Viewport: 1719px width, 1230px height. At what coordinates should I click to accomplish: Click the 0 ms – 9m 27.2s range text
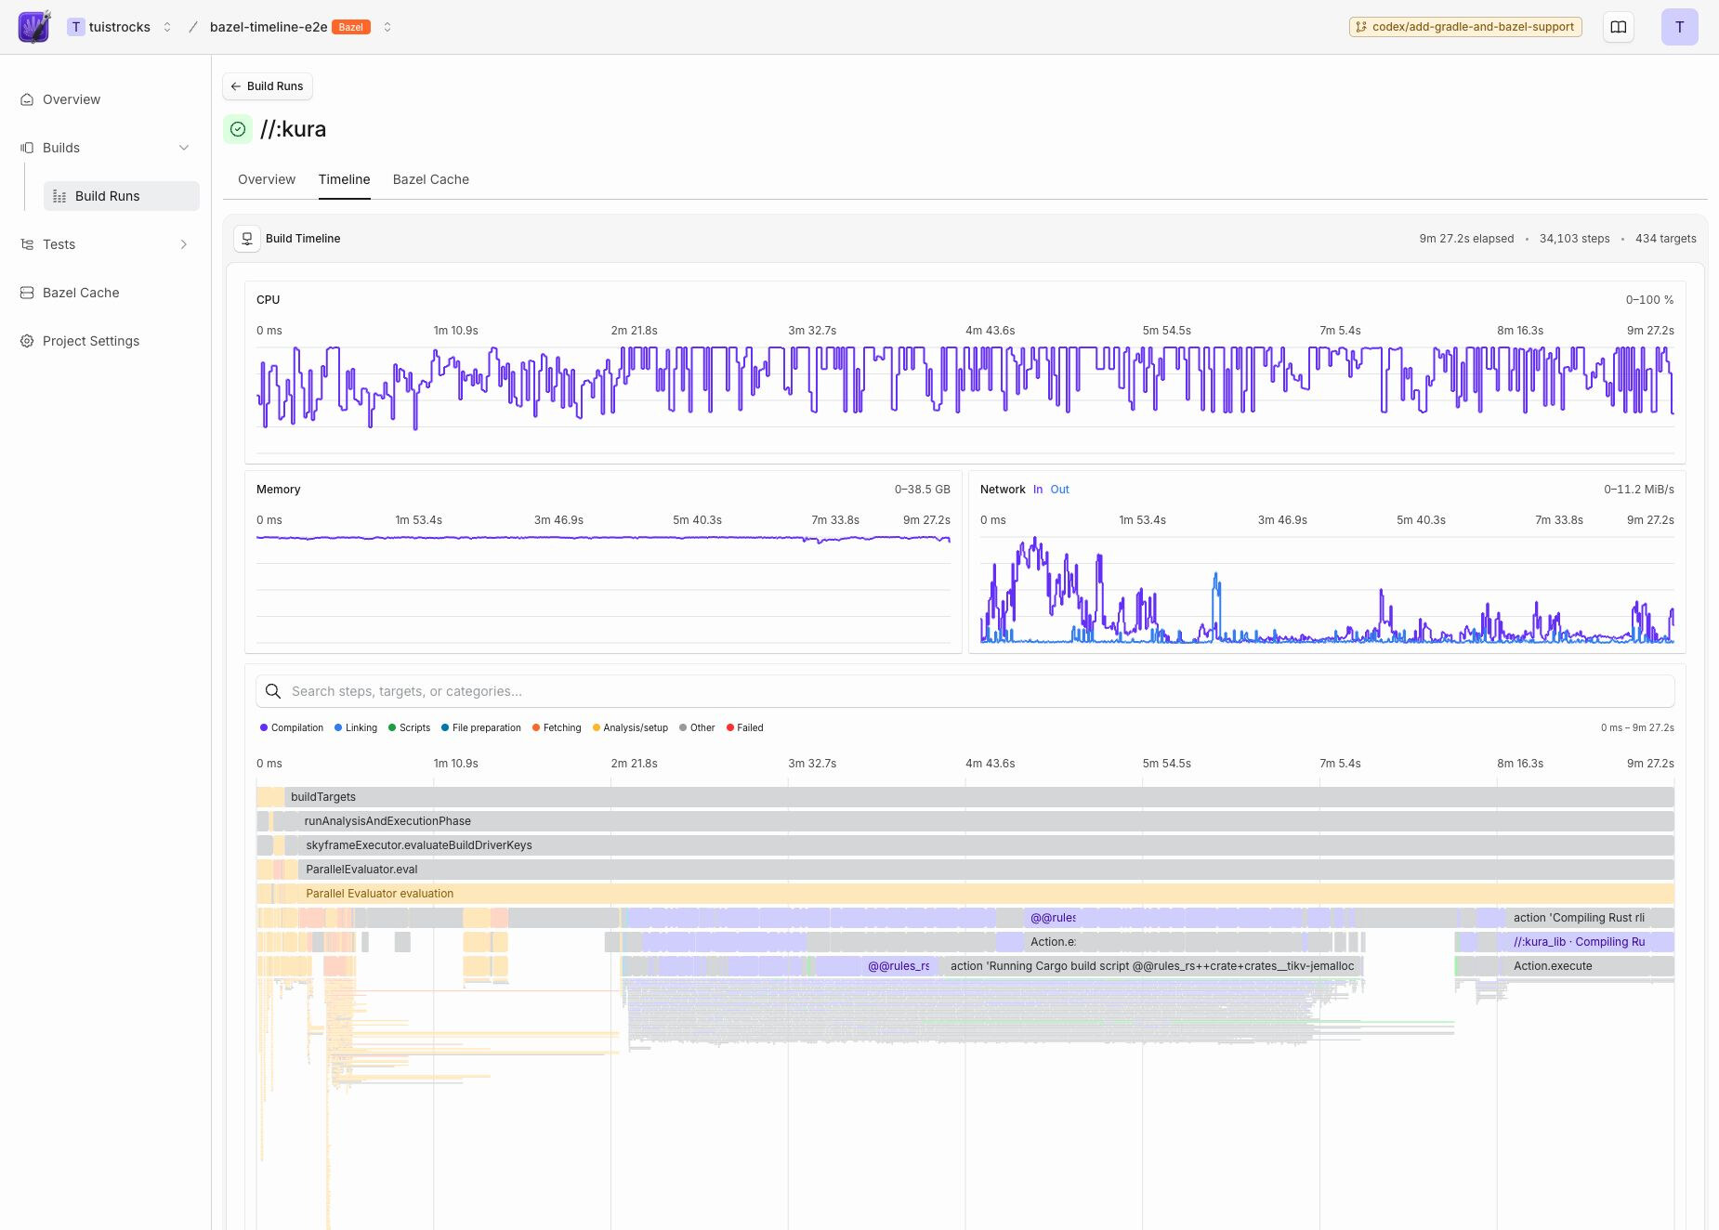click(1637, 727)
